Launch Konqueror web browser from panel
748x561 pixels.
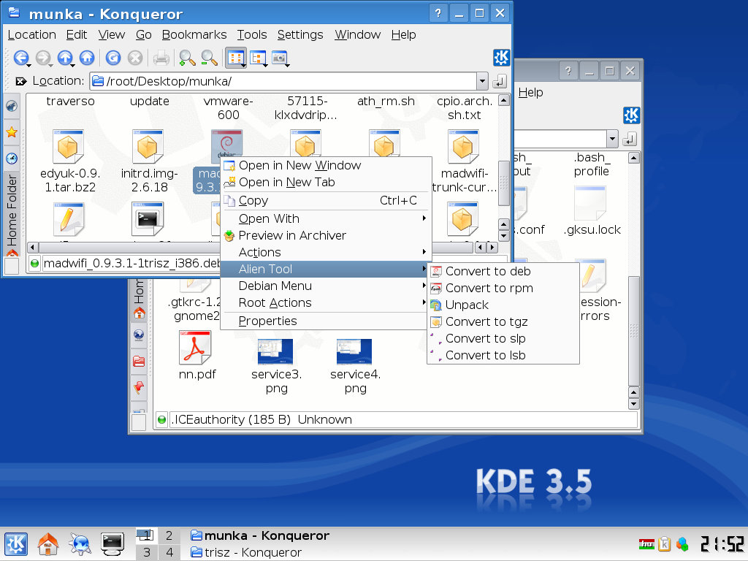point(80,543)
